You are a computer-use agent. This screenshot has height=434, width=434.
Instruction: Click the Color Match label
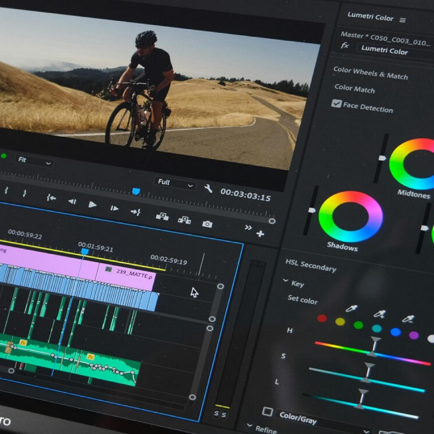(354, 88)
